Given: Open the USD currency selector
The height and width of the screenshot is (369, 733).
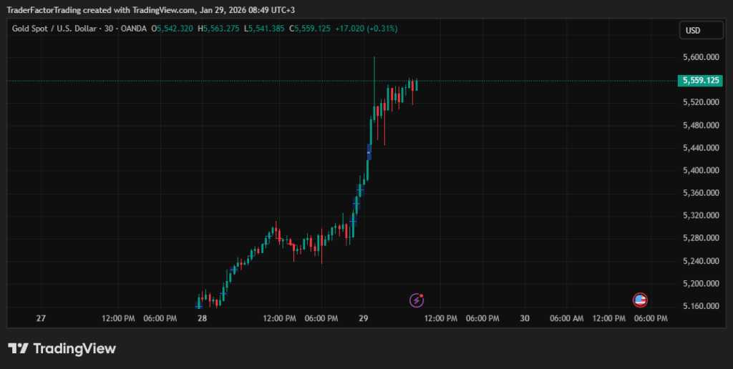Looking at the screenshot, I should coord(702,30).
